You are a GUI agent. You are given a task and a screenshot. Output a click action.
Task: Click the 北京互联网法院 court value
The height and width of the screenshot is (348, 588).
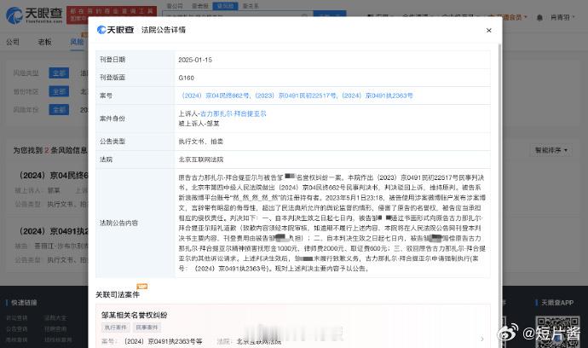click(200, 159)
